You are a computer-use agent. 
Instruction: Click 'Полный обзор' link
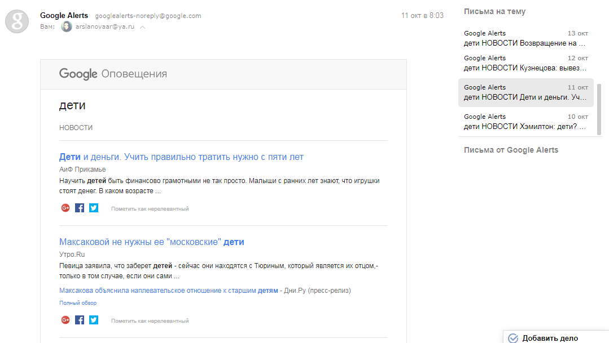pyautogui.click(x=78, y=303)
